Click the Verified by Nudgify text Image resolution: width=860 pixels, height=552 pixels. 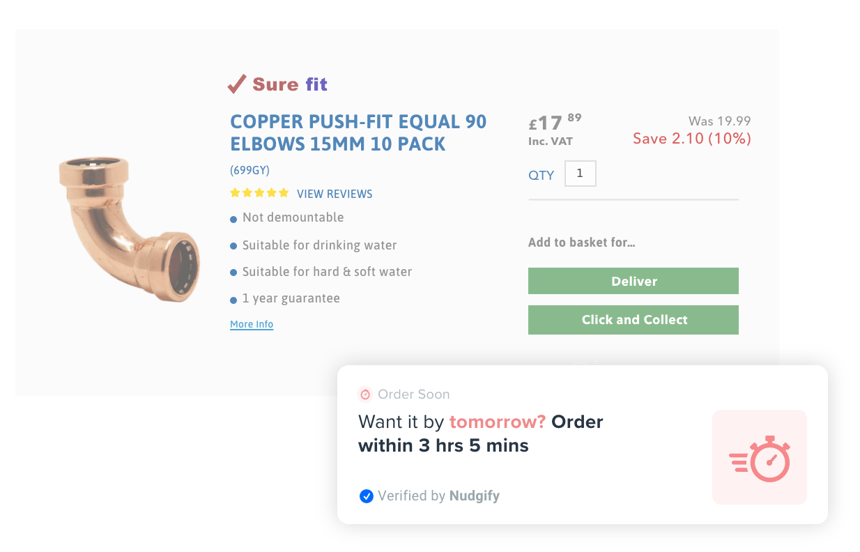[x=438, y=496]
